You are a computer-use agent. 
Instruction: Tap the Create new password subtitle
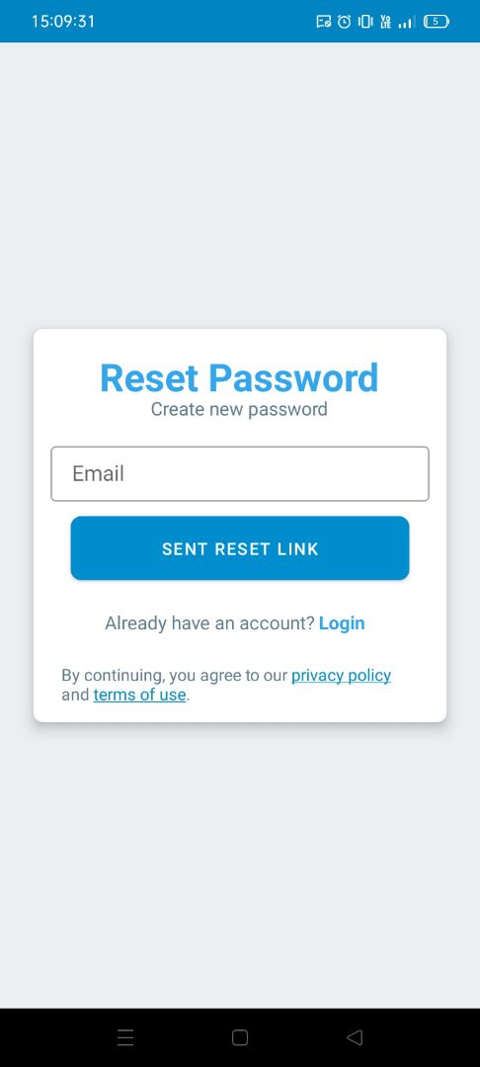239,410
